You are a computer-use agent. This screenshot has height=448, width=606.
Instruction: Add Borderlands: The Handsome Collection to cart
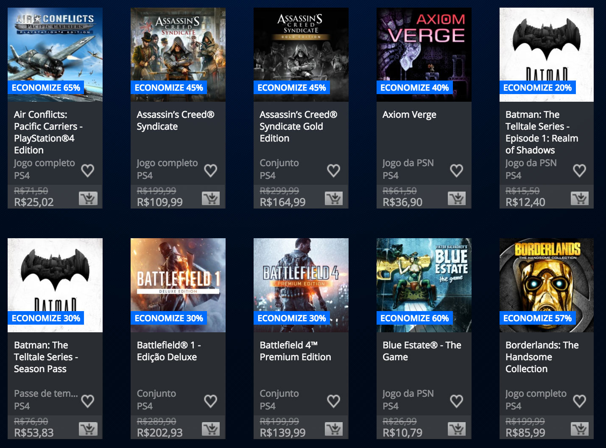click(x=580, y=429)
